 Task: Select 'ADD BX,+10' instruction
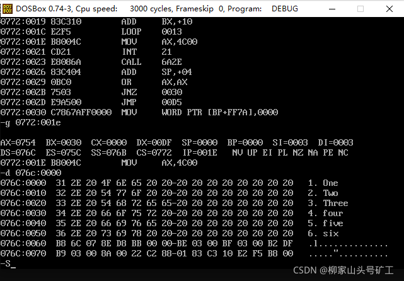pos(157,21)
